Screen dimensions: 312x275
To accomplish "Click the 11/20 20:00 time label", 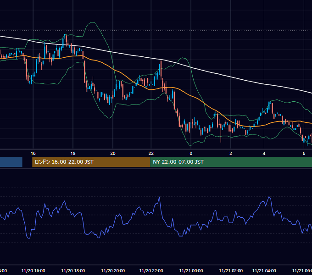I will [113, 270].
